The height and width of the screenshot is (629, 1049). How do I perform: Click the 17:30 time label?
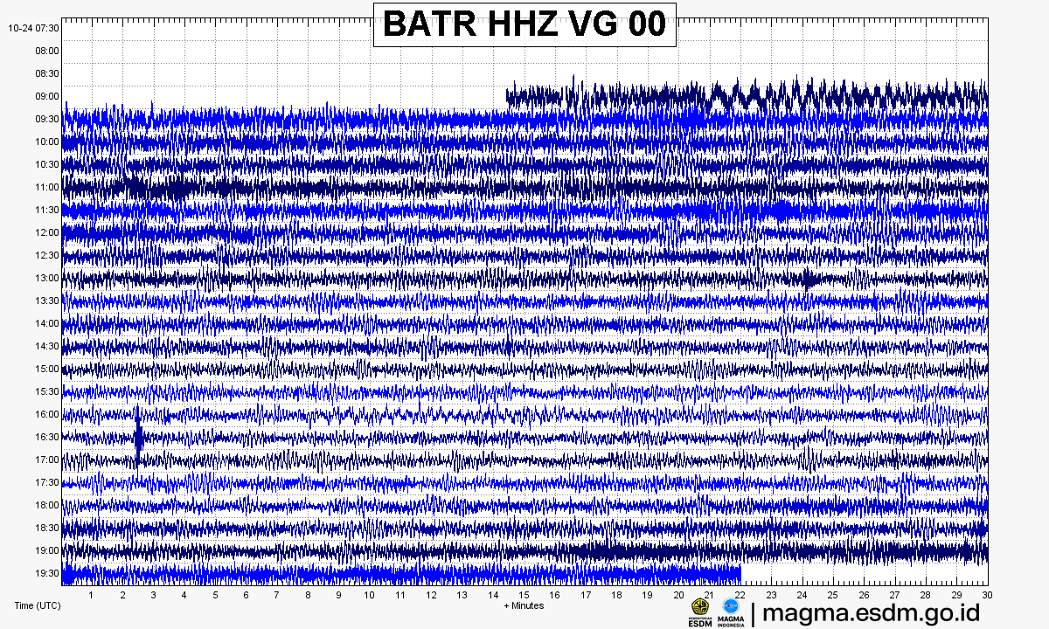[47, 482]
